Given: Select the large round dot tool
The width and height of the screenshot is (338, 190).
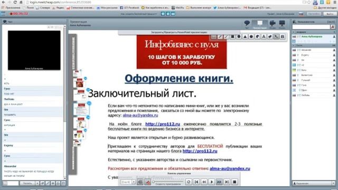Looking at the screenshot, I should click(251, 37).
